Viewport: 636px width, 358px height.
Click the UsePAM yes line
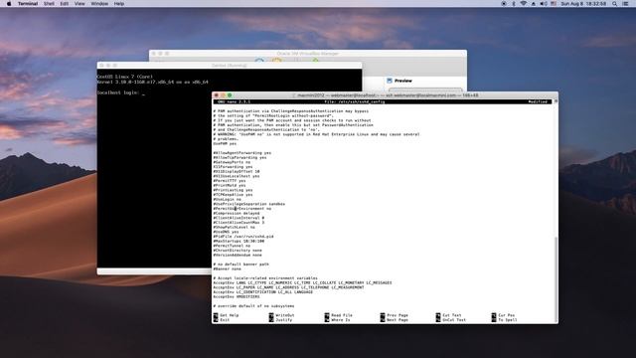225,143
